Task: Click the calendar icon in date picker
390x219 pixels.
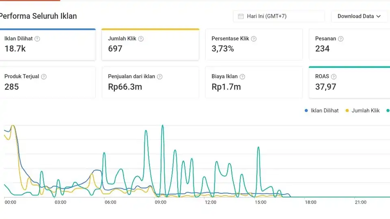Action: pyautogui.click(x=240, y=16)
